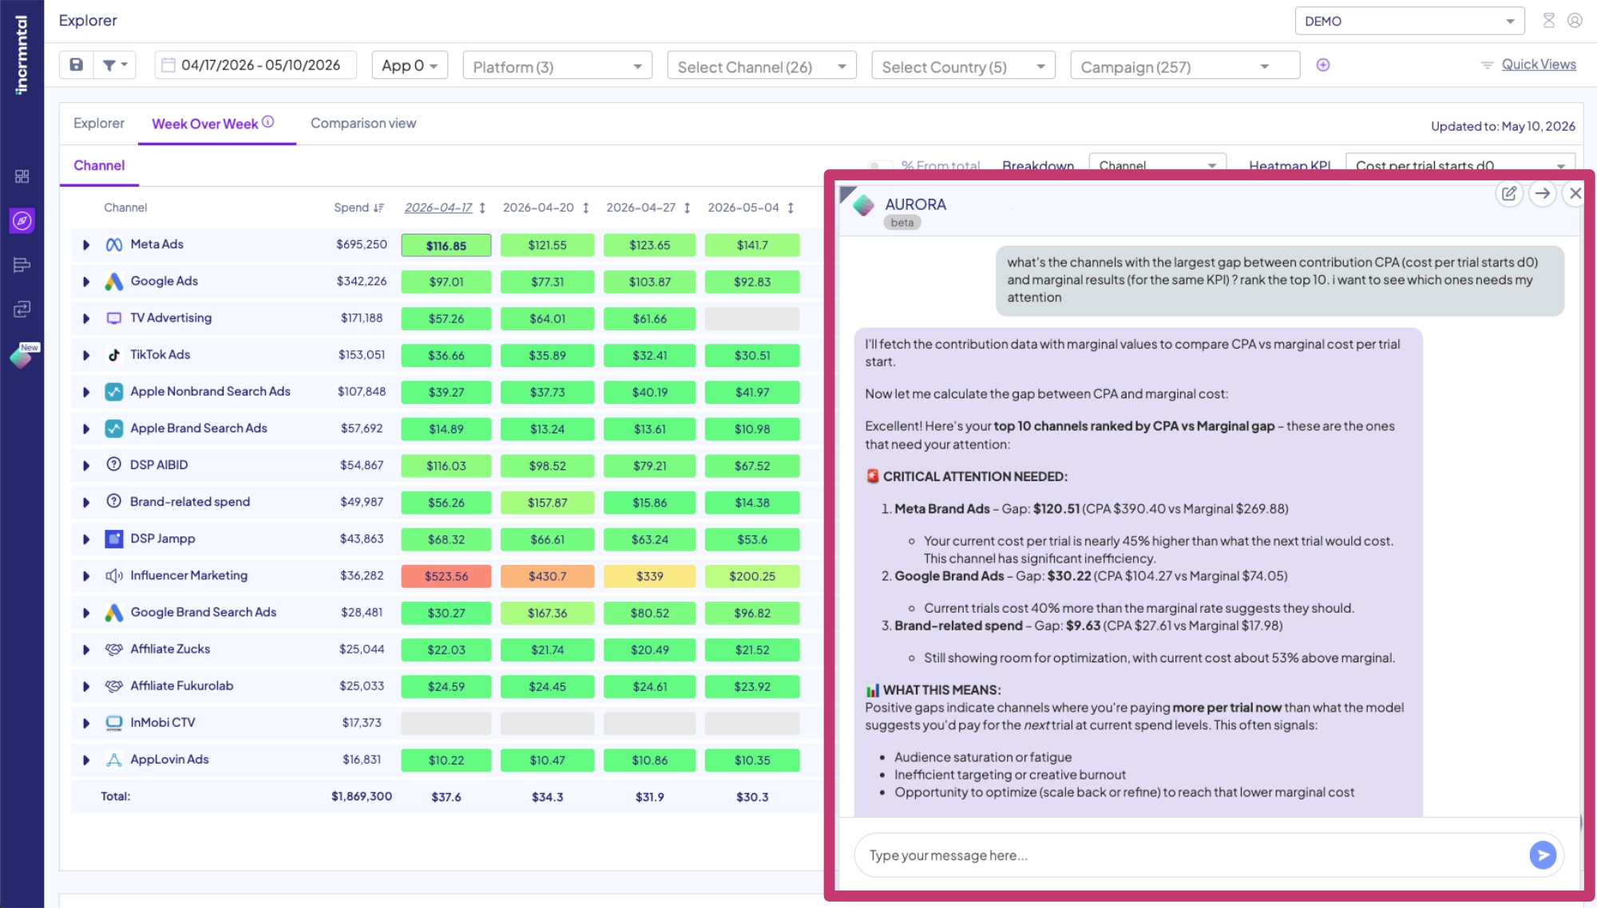This screenshot has height=908, width=1597.
Task: Expand the TikTok Ads row
Action: 86,355
